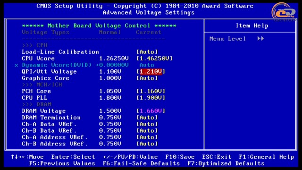Image resolution: width=302 pixels, height=170 pixels.
Task: Click the x marker beside Dynamic Vcore
Action: (x=16, y=65)
